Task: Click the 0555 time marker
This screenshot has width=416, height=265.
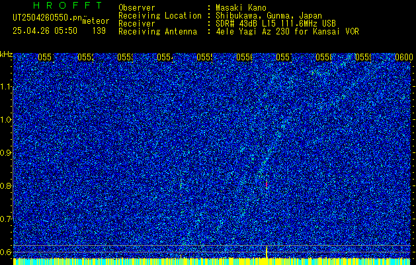Action: [204, 57]
